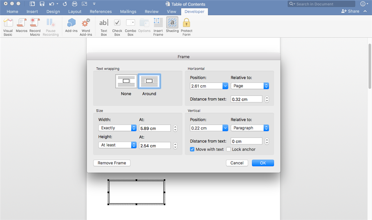Click the Search in Document field
This screenshot has width=372, height=220.
pyautogui.click(x=321, y=4)
